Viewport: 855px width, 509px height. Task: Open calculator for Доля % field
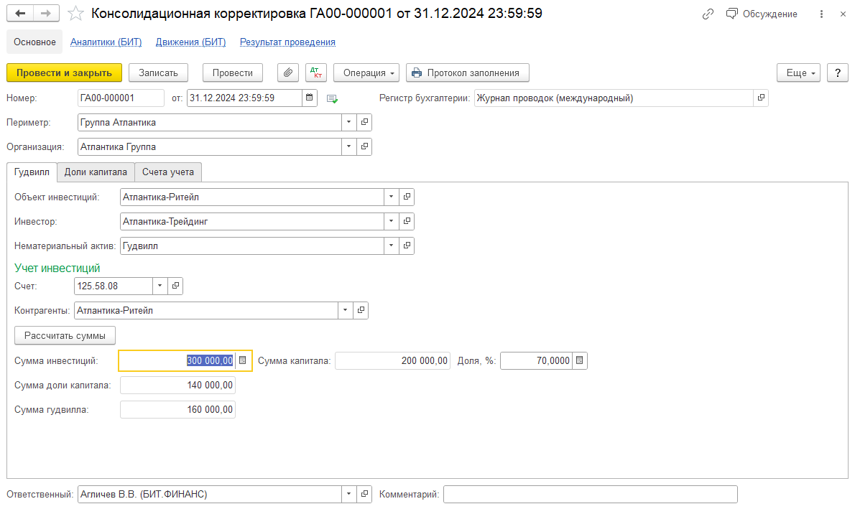(x=579, y=360)
